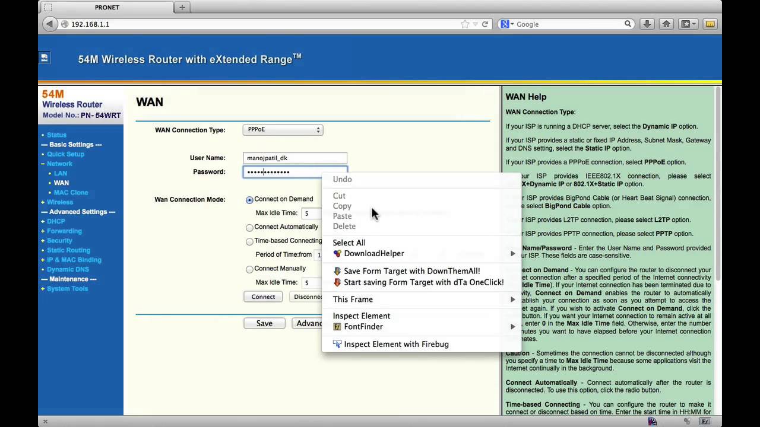Open the LAN link under Network
Image resolution: width=760 pixels, height=427 pixels.
pos(61,173)
